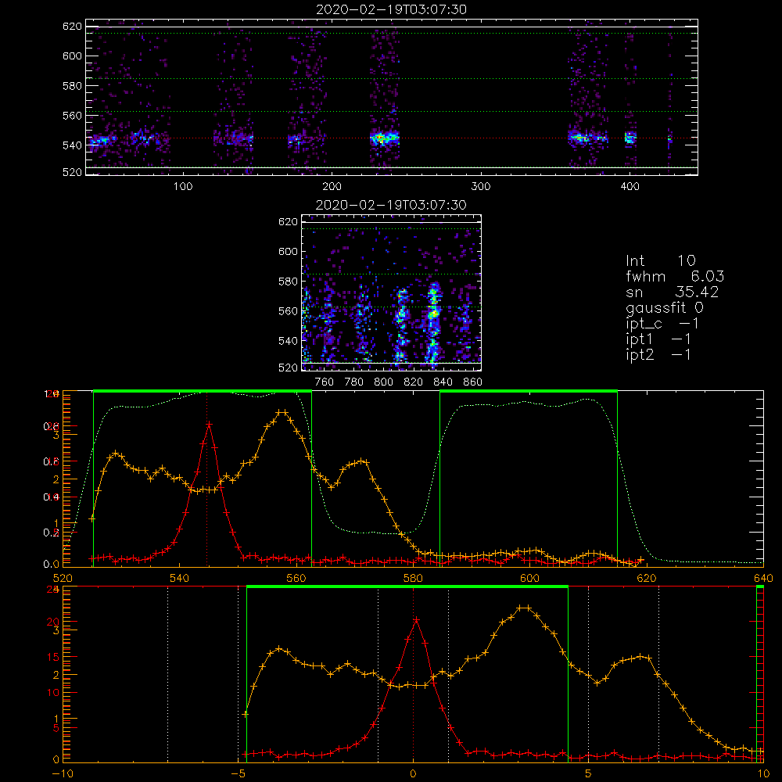The image size is (782, 782).
Task: Click x-axis label 800 under the small middle image
Action: 383,382
